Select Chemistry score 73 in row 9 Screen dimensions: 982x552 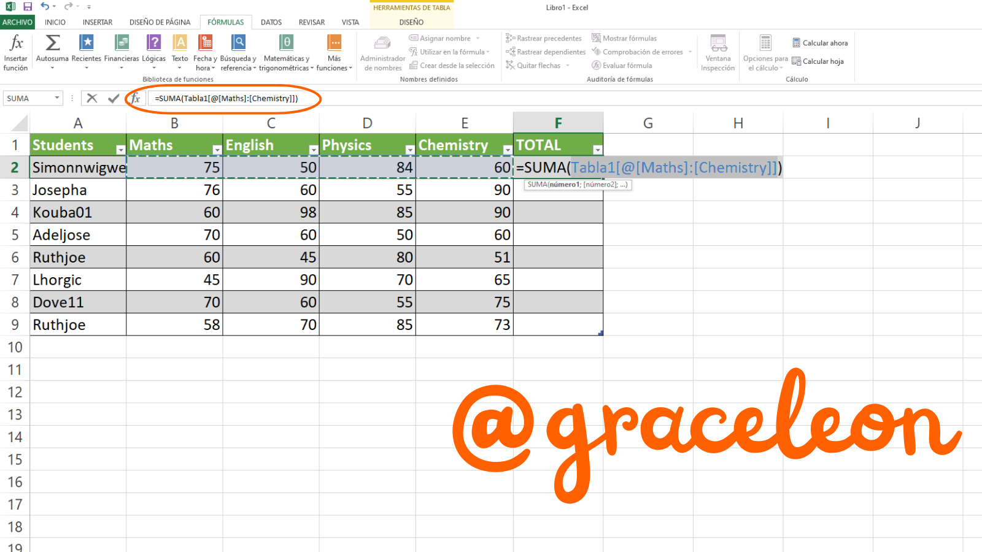coord(465,325)
